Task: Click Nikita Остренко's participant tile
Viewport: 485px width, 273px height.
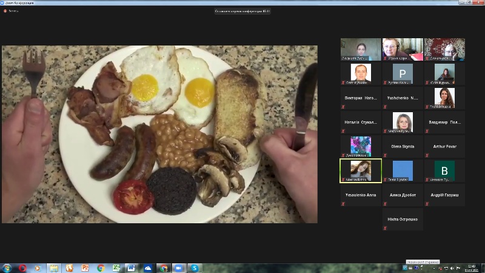Action: [402, 219]
